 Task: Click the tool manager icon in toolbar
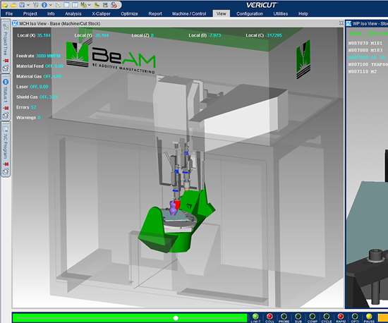click(36, 5)
